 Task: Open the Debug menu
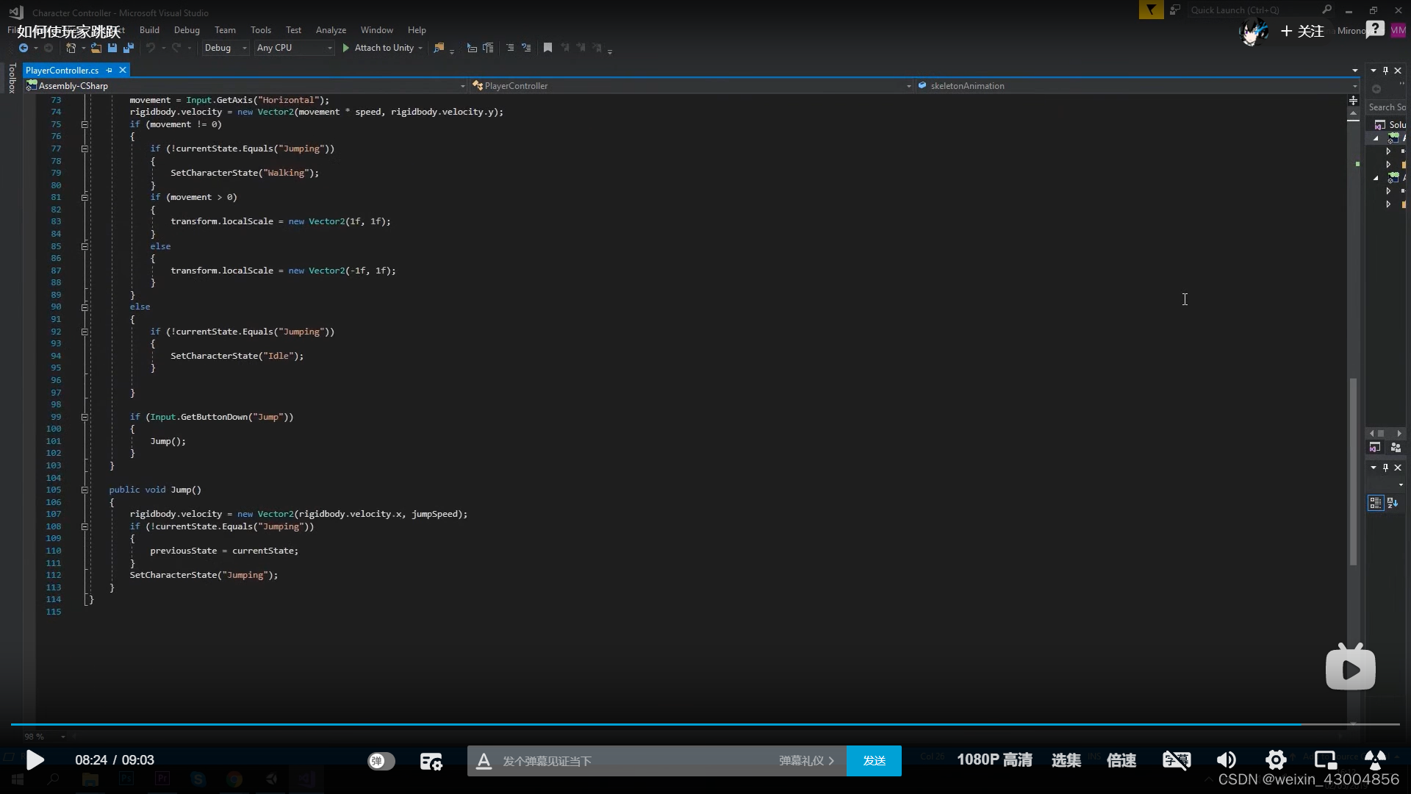pyautogui.click(x=187, y=30)
